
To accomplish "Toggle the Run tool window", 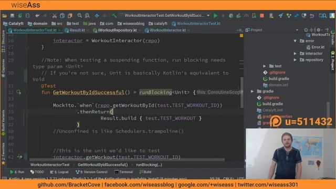I will tap(17, 172).
